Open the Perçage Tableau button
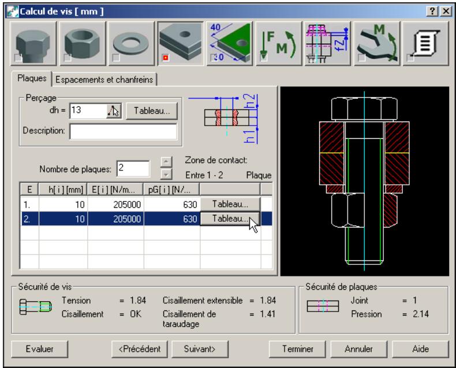 tap(152, 111)
